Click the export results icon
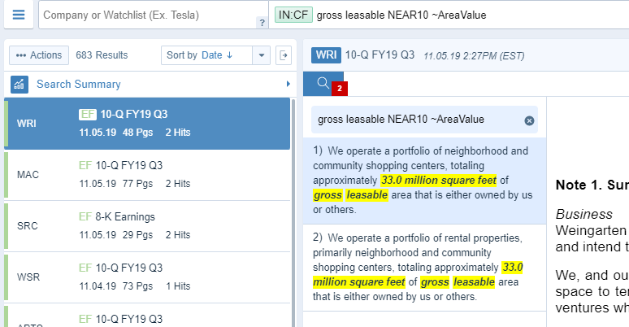 point(284,55)
